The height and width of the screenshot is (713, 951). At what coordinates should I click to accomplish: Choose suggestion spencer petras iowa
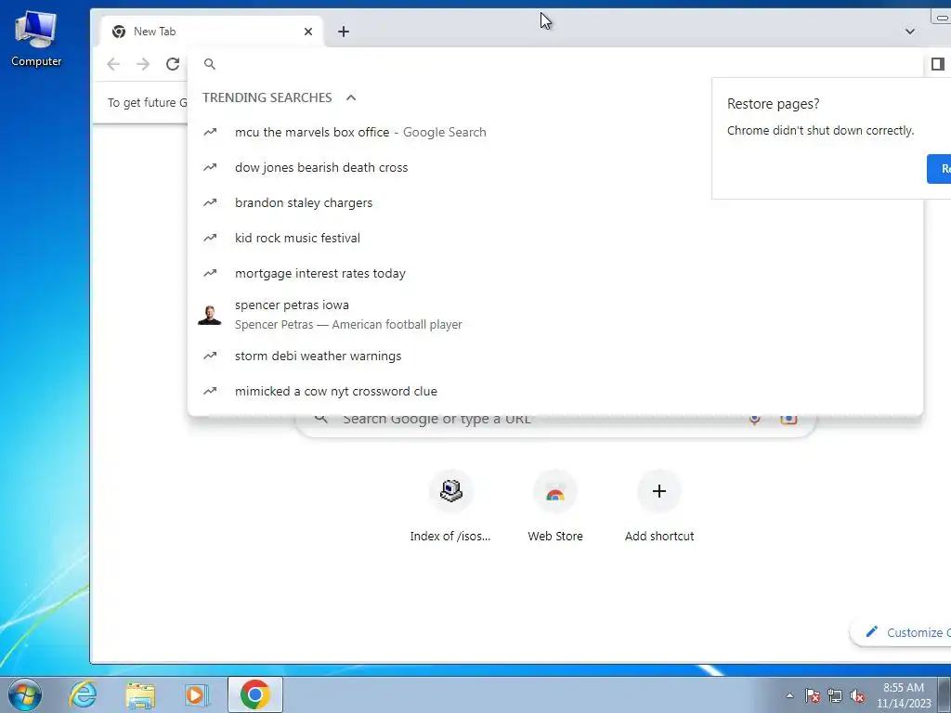[555, 315]
